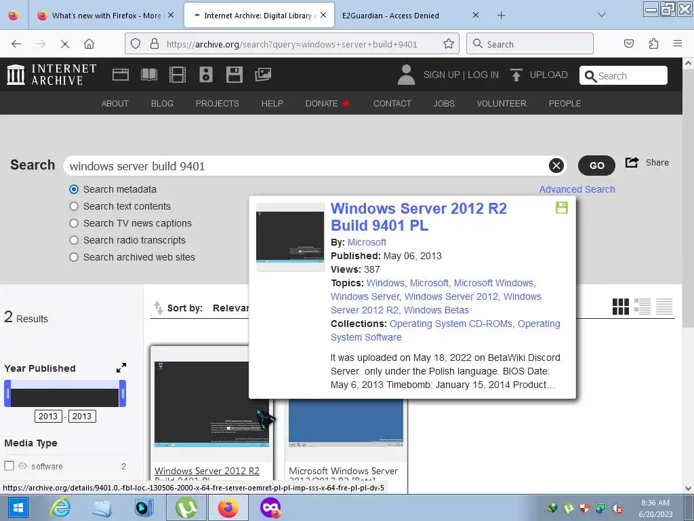Open the Internet Archive Web section icon
The height and width of the screenshot is (521, 694).
pyautogui.click(x=121, y=75)
